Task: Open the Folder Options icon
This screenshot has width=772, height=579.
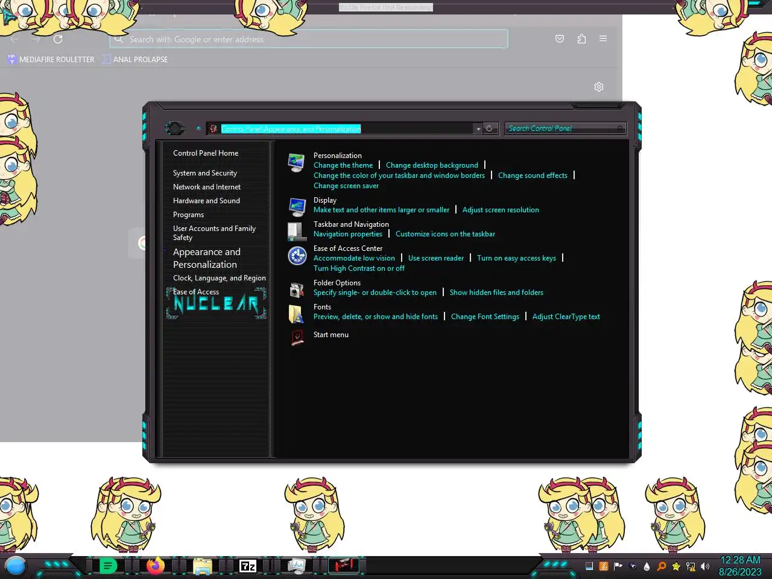Action: tap(297, 290)
